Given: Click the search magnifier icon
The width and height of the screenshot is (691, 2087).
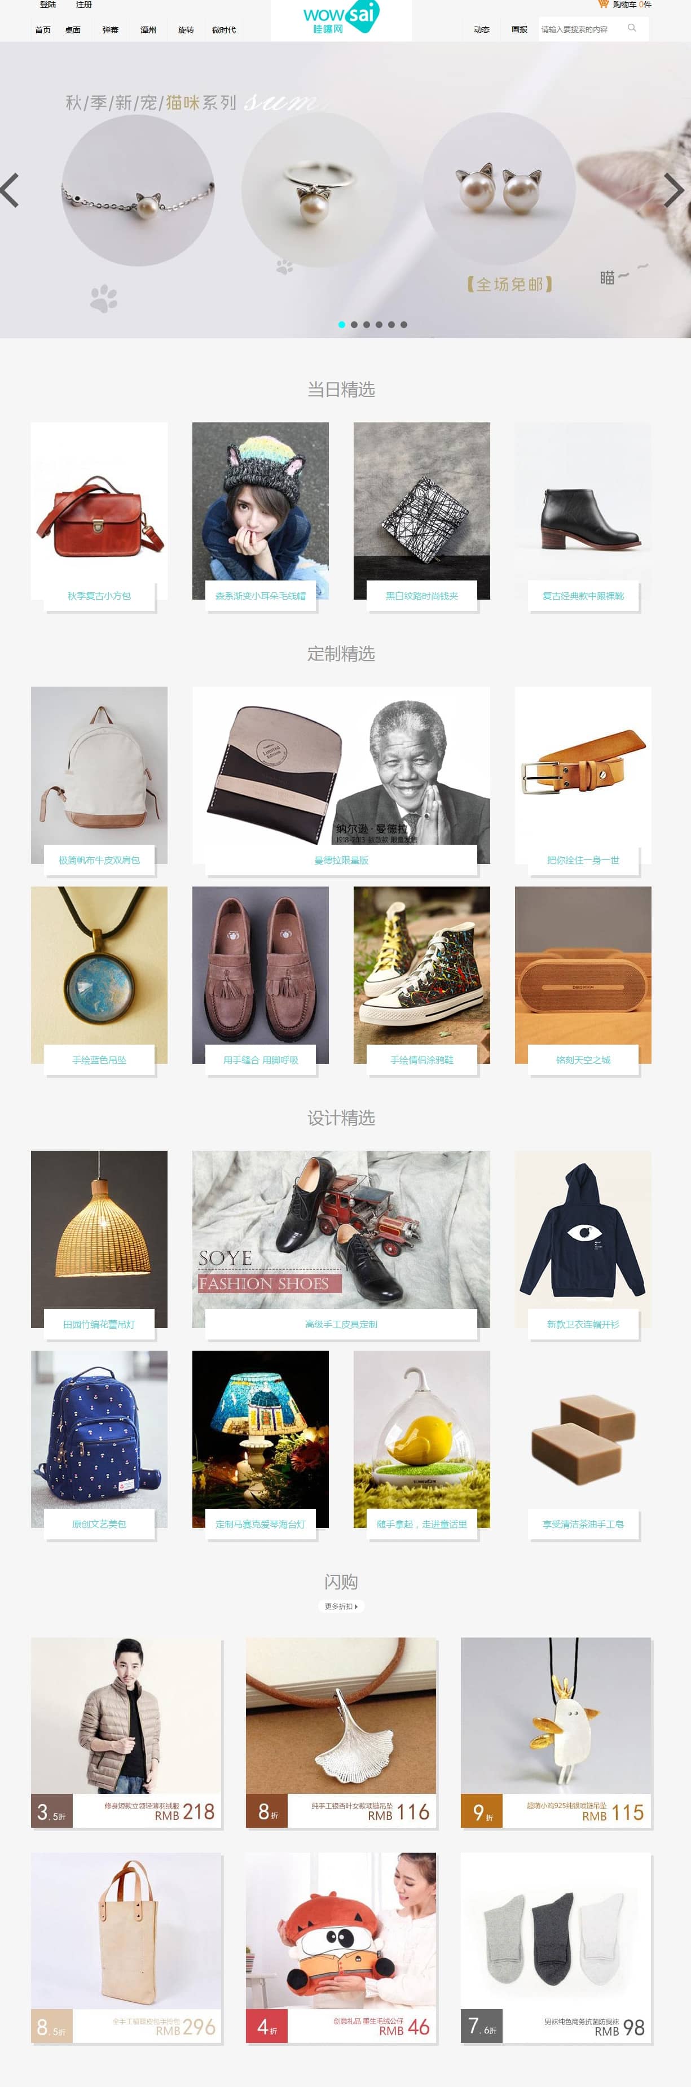Looking at the screenshot, I should [x=632, y=28].
